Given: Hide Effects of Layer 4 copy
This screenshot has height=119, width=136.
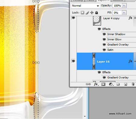Looking at the screenshot, I should pyautogui.click(x=99, y=29).
